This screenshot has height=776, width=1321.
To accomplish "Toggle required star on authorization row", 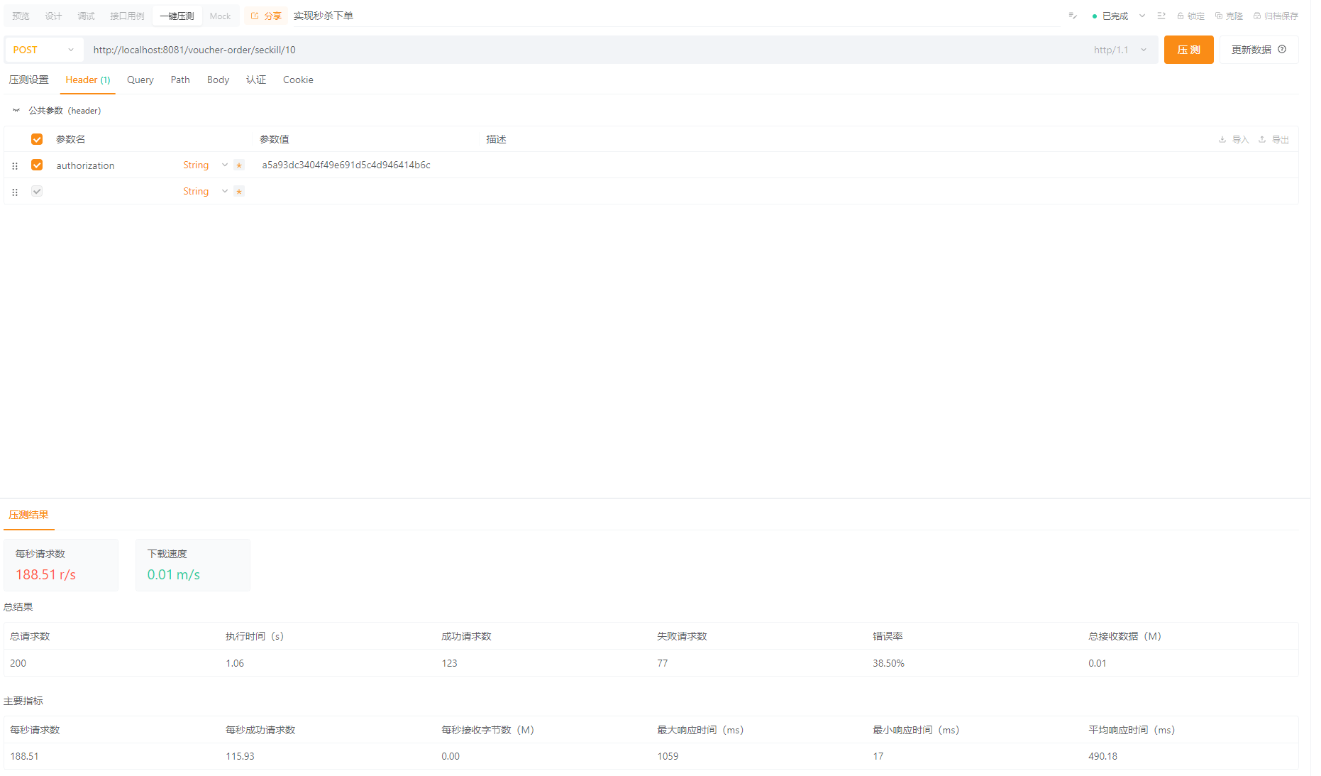I will point(239,165).
